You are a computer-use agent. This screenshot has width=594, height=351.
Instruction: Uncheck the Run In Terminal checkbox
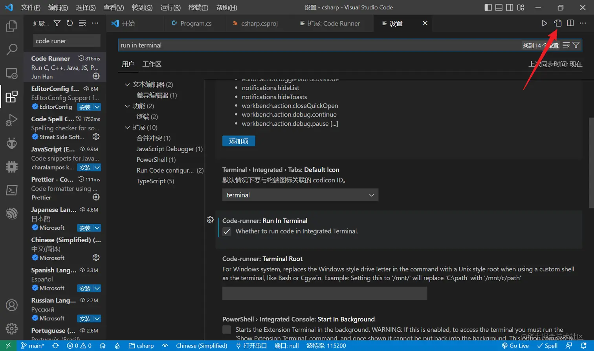[x=227, y=232]
